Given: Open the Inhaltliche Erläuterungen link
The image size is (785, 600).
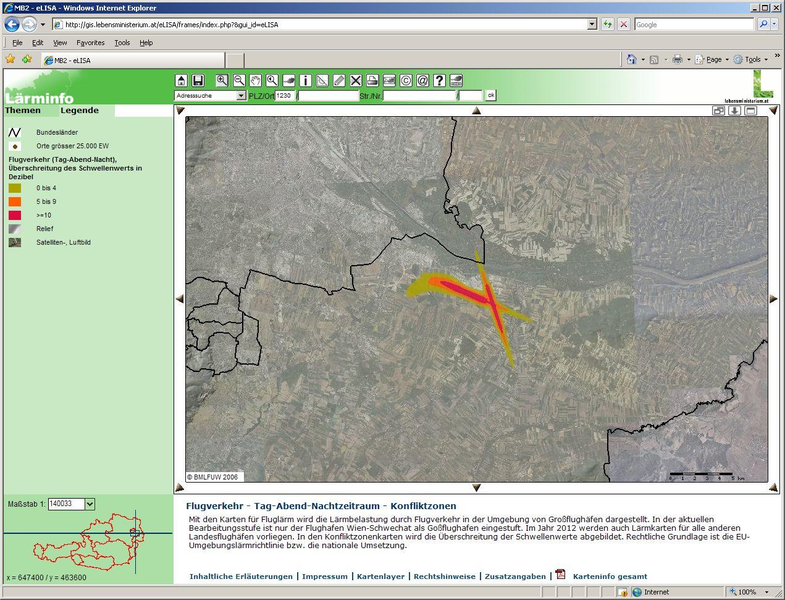Looking at the screenshot, I should 241,577.
